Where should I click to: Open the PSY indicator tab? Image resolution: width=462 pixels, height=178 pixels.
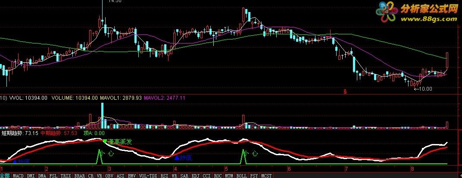[x=254, y=176]
